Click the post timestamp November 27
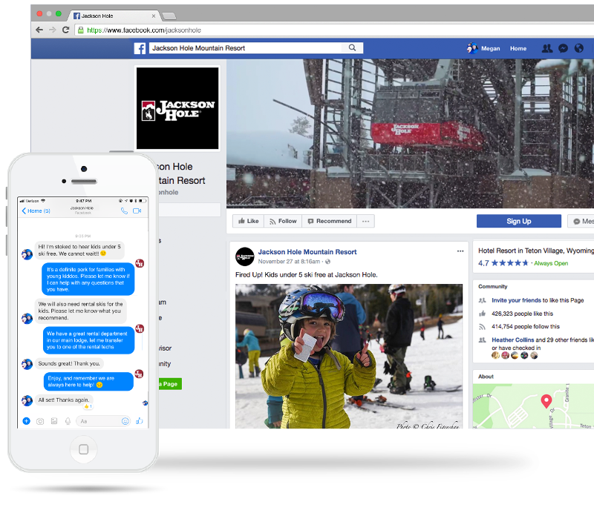 click(289, 262)
